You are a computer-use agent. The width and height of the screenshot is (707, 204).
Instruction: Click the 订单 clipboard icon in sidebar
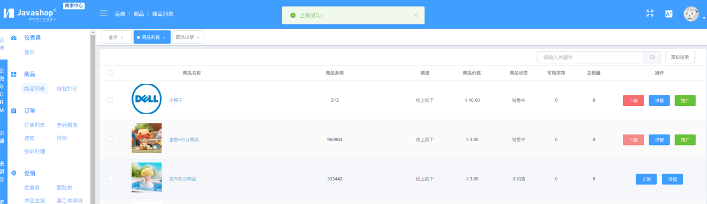(x=14, y=111)
